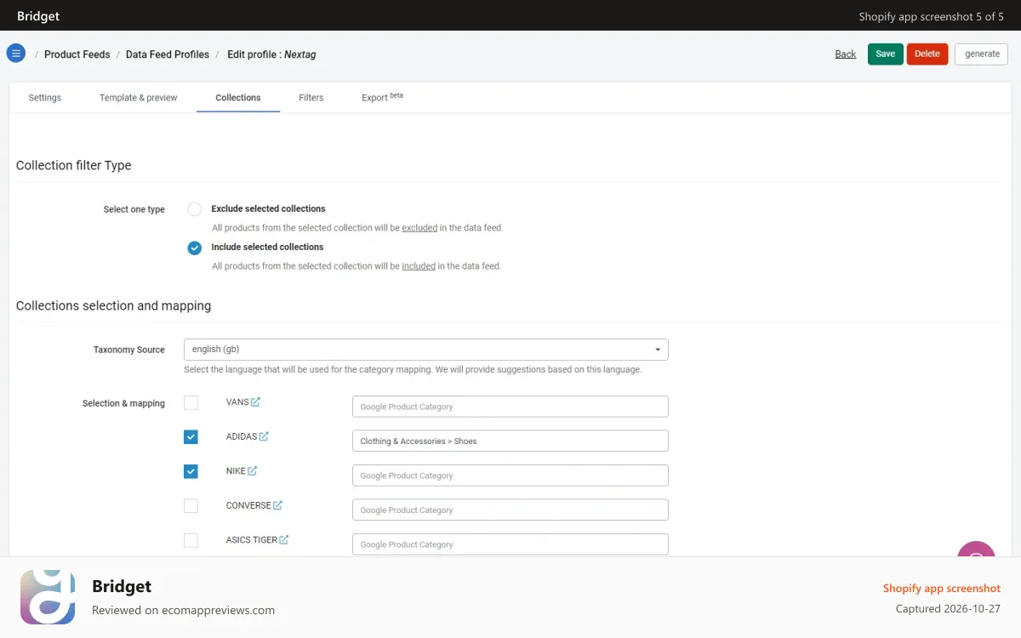Go to Product Feeds breadcrumb
Viewport: 1021px width, 638px height.
point(77,54)
